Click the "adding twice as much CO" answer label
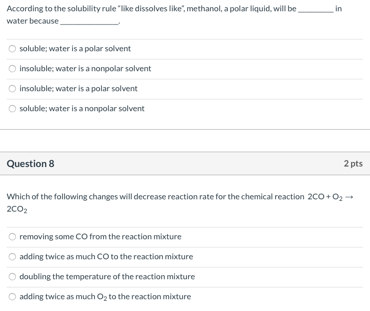The width and height of the screenshot is (370, 311). click(106, 257)
